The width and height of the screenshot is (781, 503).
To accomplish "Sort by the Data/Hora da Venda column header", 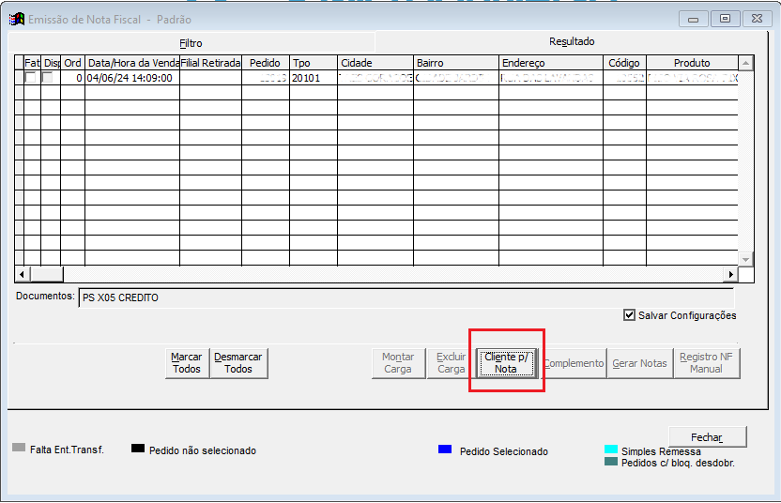I will [131, 63].
